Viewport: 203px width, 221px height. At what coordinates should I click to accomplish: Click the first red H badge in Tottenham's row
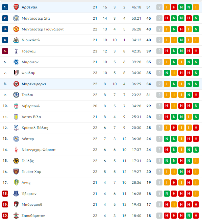(x=167, y=51)
